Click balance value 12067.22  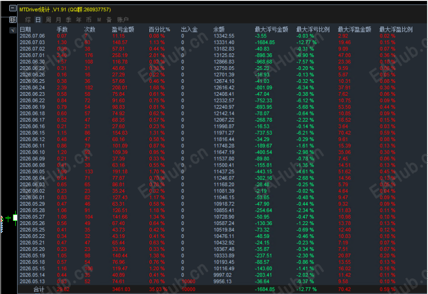coord(224,120)
